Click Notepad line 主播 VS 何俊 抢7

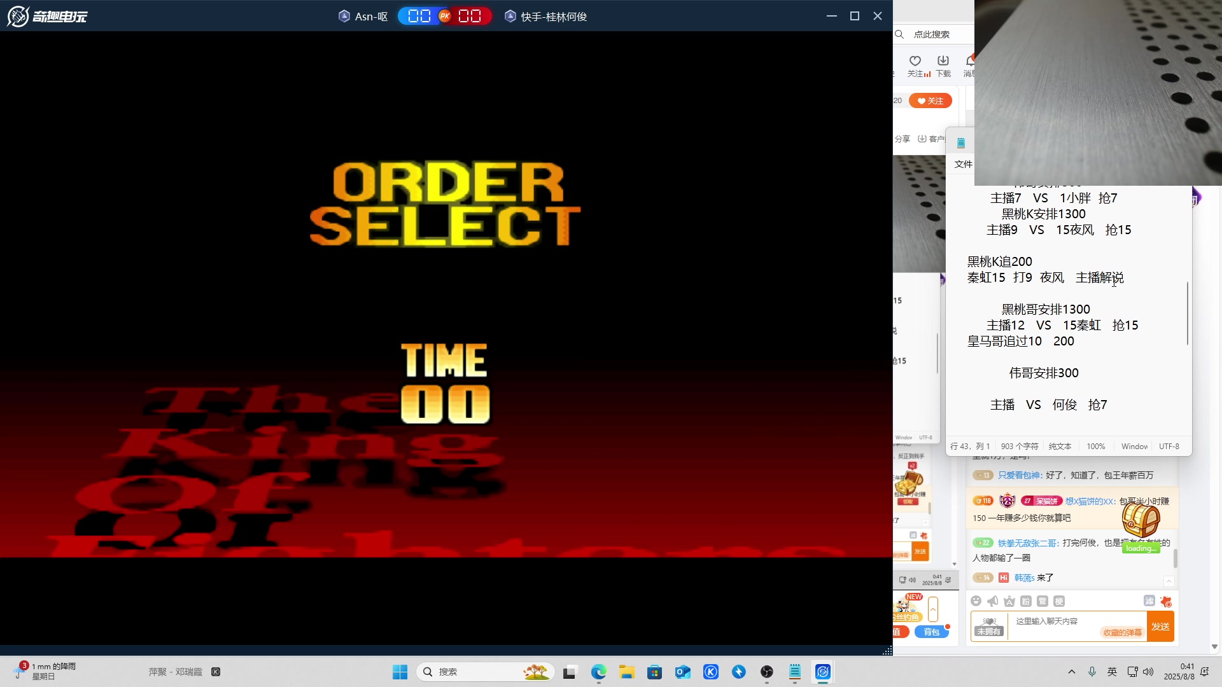click(1049, 405)
